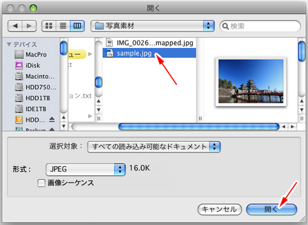This screenshot has height=225, width=308.
Task: Open the 選択対象 document type dropdown
Action: 154,147
